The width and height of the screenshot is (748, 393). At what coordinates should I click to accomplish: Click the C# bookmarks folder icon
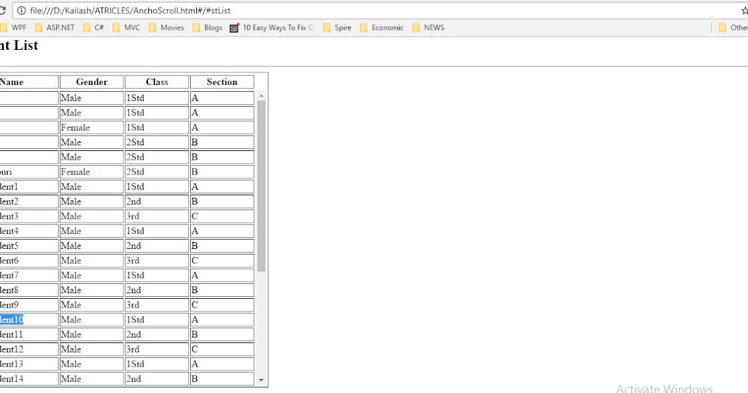pos(87,27)
